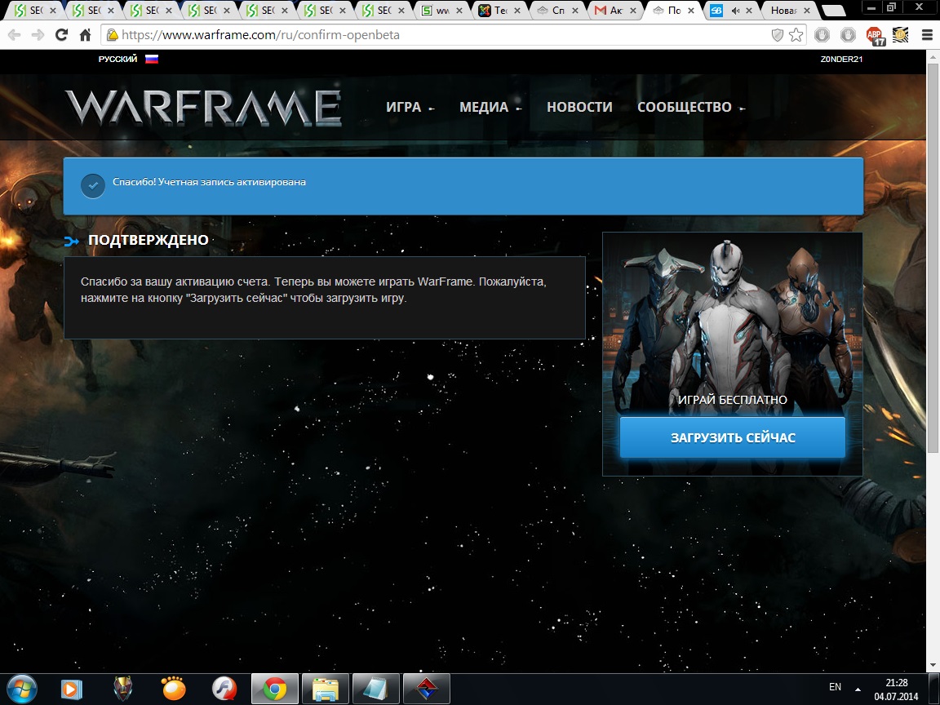Click the ИГРАЙ БЕСПЛАТНО text

pyautogui.click(x=733, y=400)
